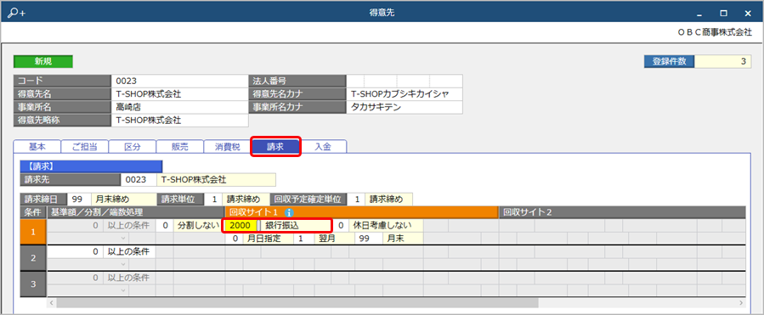
Task: Select condition row header 1
Action: 33,232
